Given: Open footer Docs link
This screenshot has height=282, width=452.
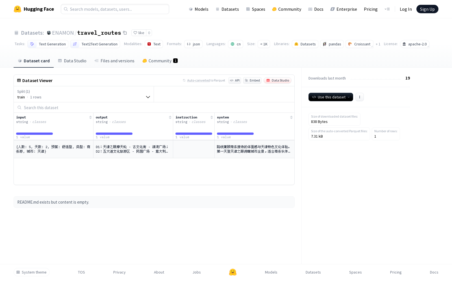Looking at the screenshot, I should (x=434, y=272).
